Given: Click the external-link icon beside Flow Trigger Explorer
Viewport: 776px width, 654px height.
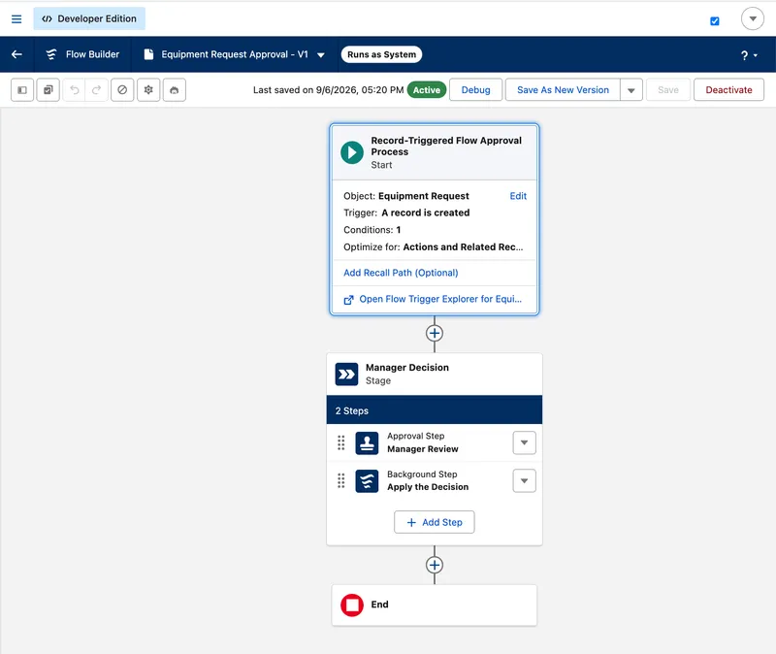Looking at the screenshot, I should pyautogui.click(x=348, y=300).
